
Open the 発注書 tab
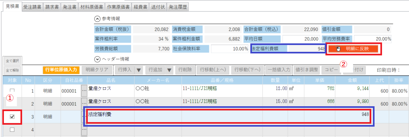point(69,8)
